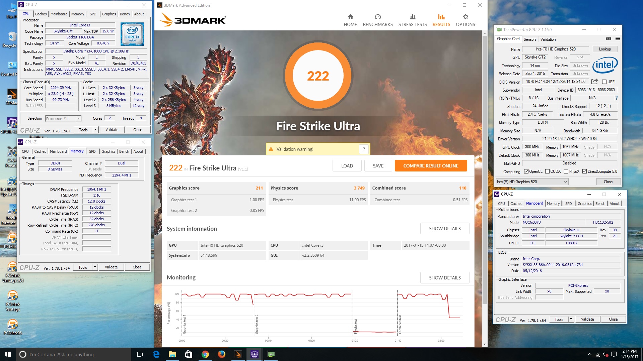Click Close button in GPU-Z
Image resolution: width=643 pixels, height=361 pixels.
[x=608, y=182]
